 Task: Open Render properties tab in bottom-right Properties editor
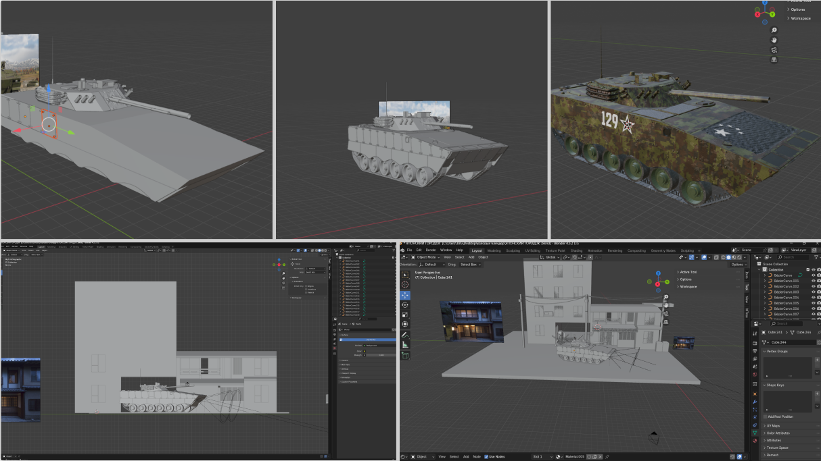(755, 343)
